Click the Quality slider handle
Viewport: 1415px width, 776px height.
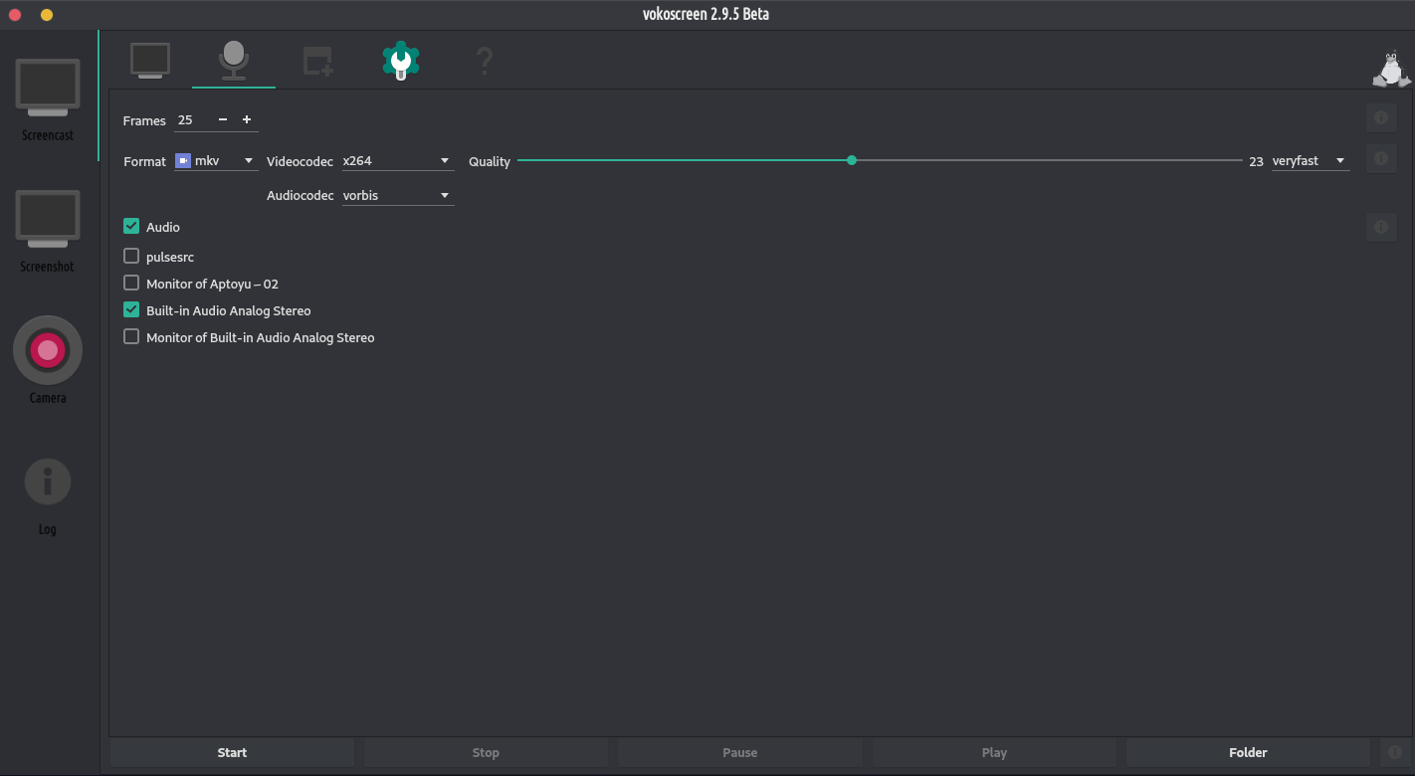pos(852,160)
